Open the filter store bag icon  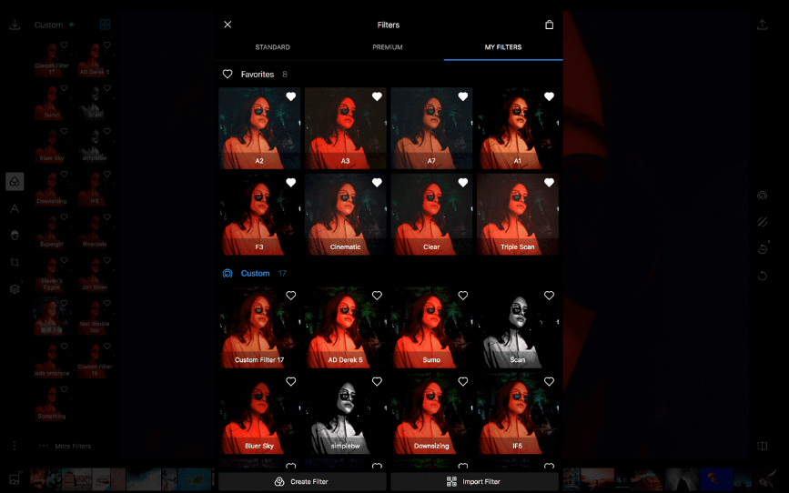[x=549, y=25]
